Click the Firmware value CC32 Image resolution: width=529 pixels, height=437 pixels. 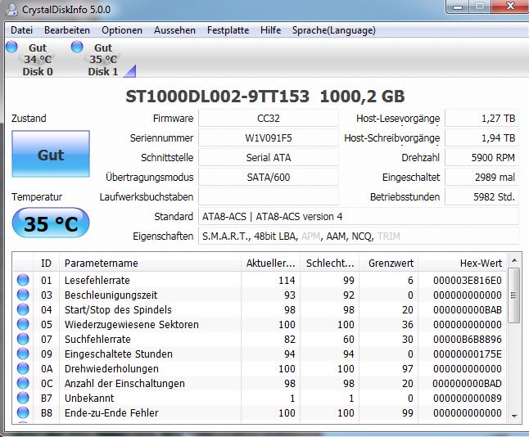click(x=269, y=119)
